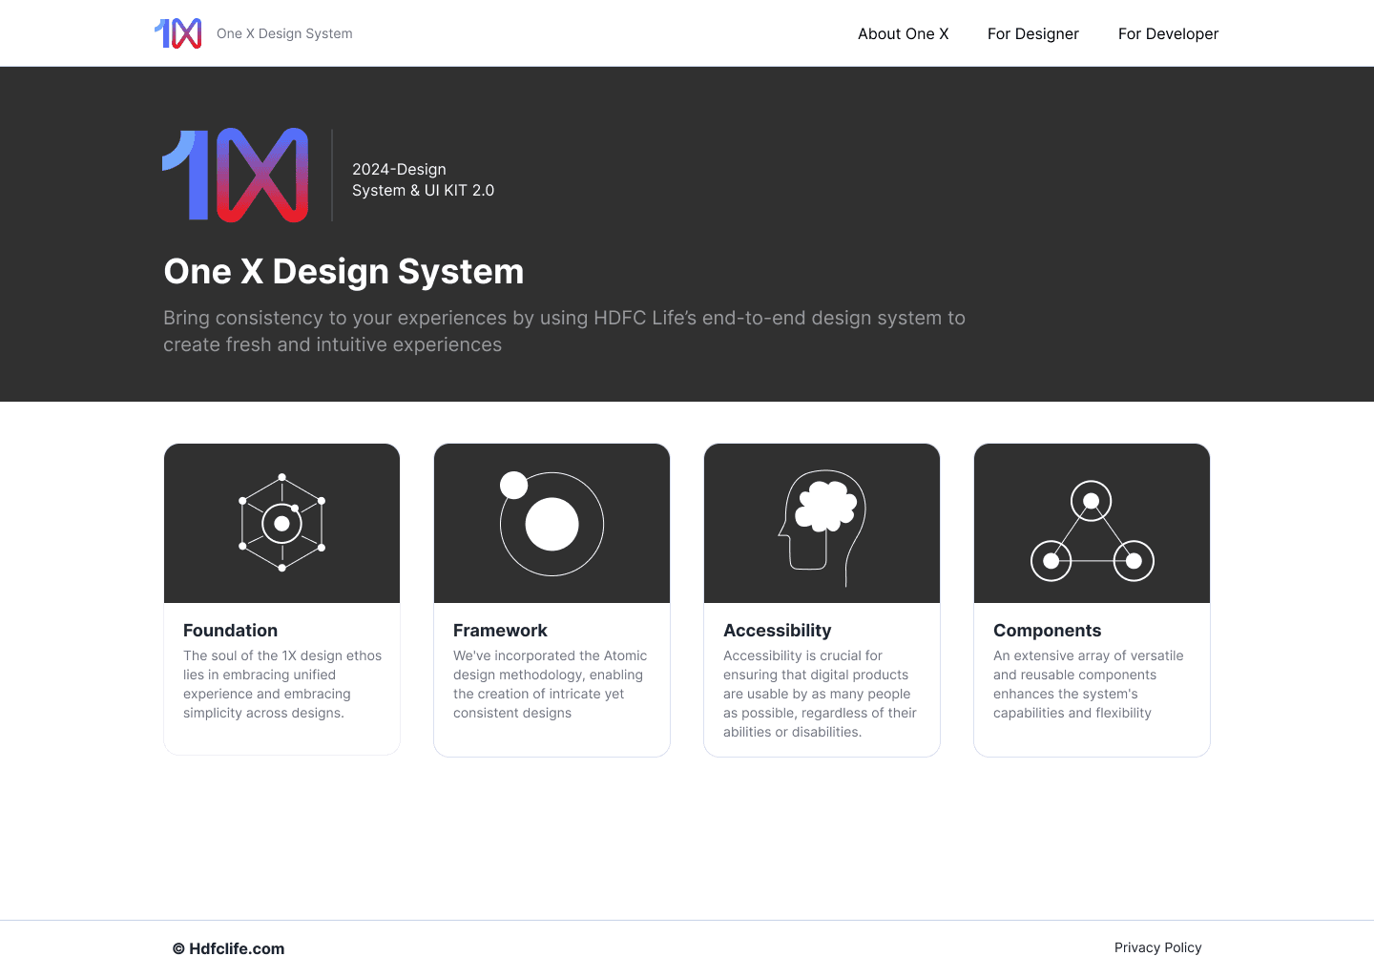Click the One X Design System hero heading
1374x977 pixels.
[x=343, y=272]
